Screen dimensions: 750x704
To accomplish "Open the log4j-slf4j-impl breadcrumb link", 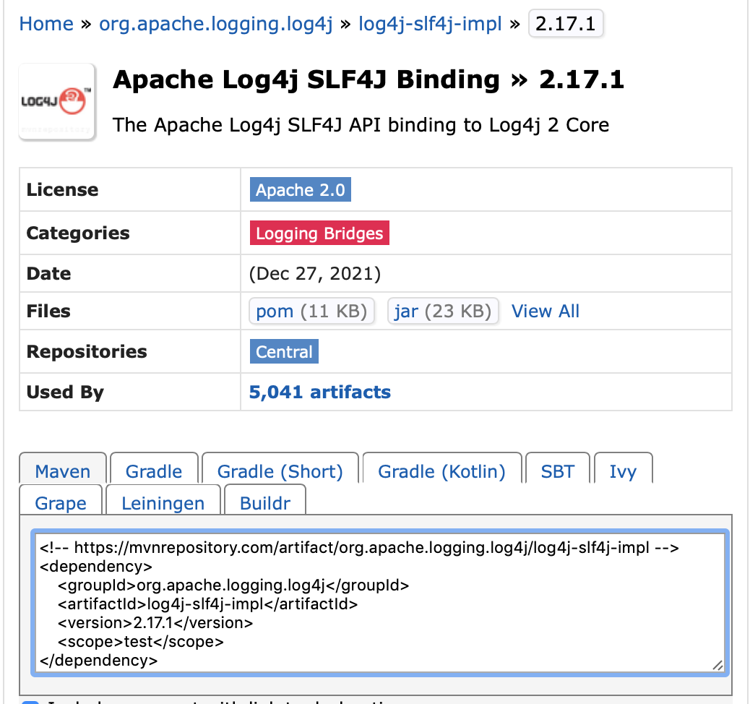I will pyautogui.click(x=430, y=23).
